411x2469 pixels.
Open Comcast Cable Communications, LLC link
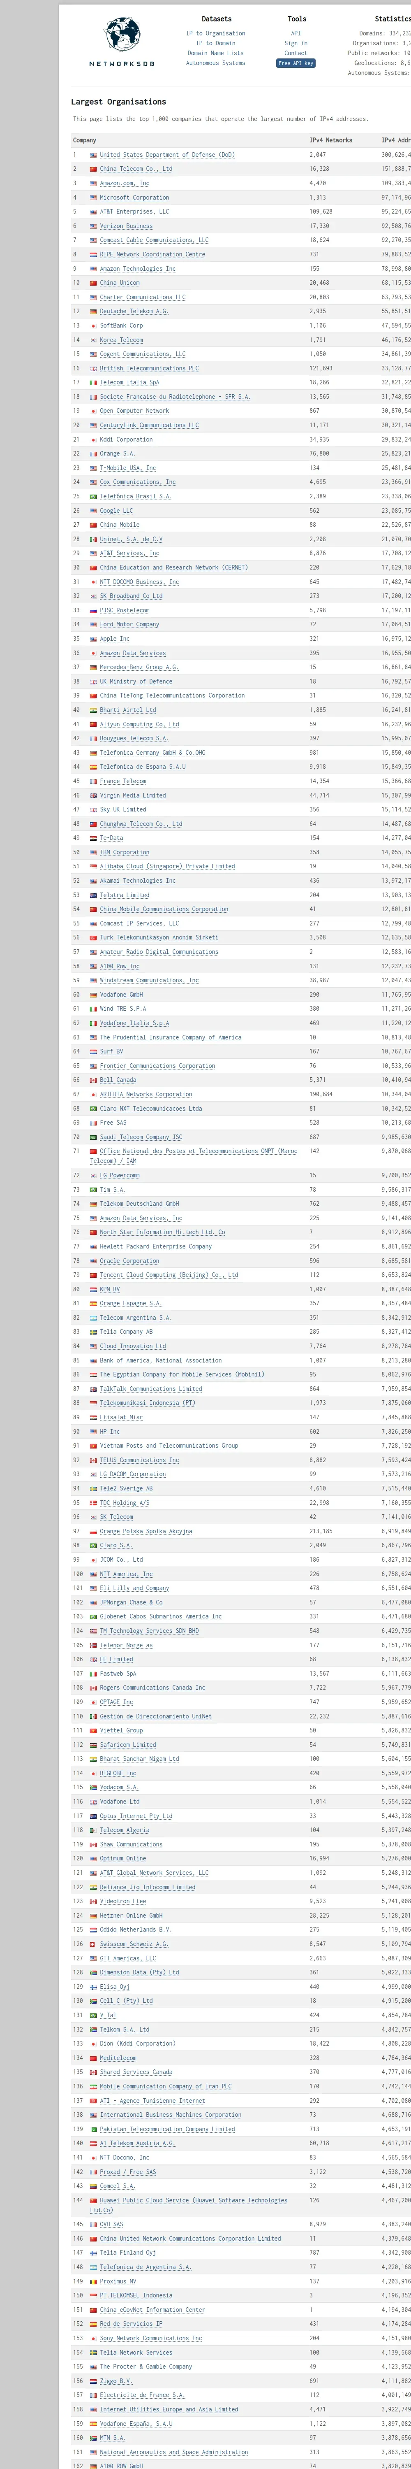click(154, 241)
